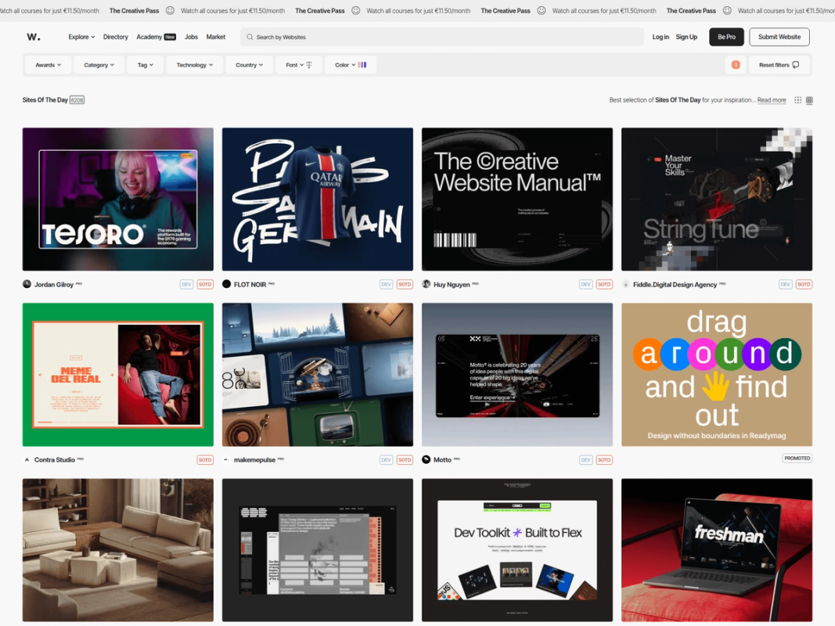The height and width of the screenshot is (626, 835).
Task: Click FLOT NOIR's black avatar icon
Action: (226, 284)
